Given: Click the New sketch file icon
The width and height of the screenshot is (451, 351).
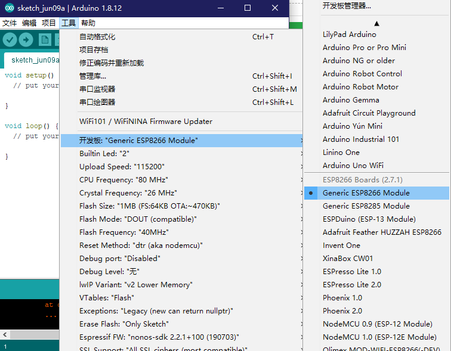Looking at the screenshot, I should [x=45, y=39].
